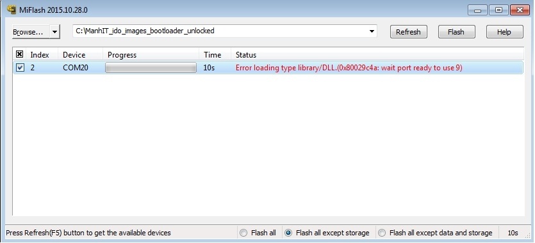
Task: Toggle the select-all checkbox in header
Action: tap(20, 54)
